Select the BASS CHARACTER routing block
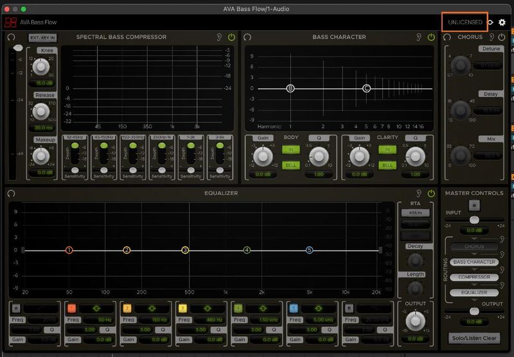The width and height of the screenshot is (514, 357). click(474, 262)
